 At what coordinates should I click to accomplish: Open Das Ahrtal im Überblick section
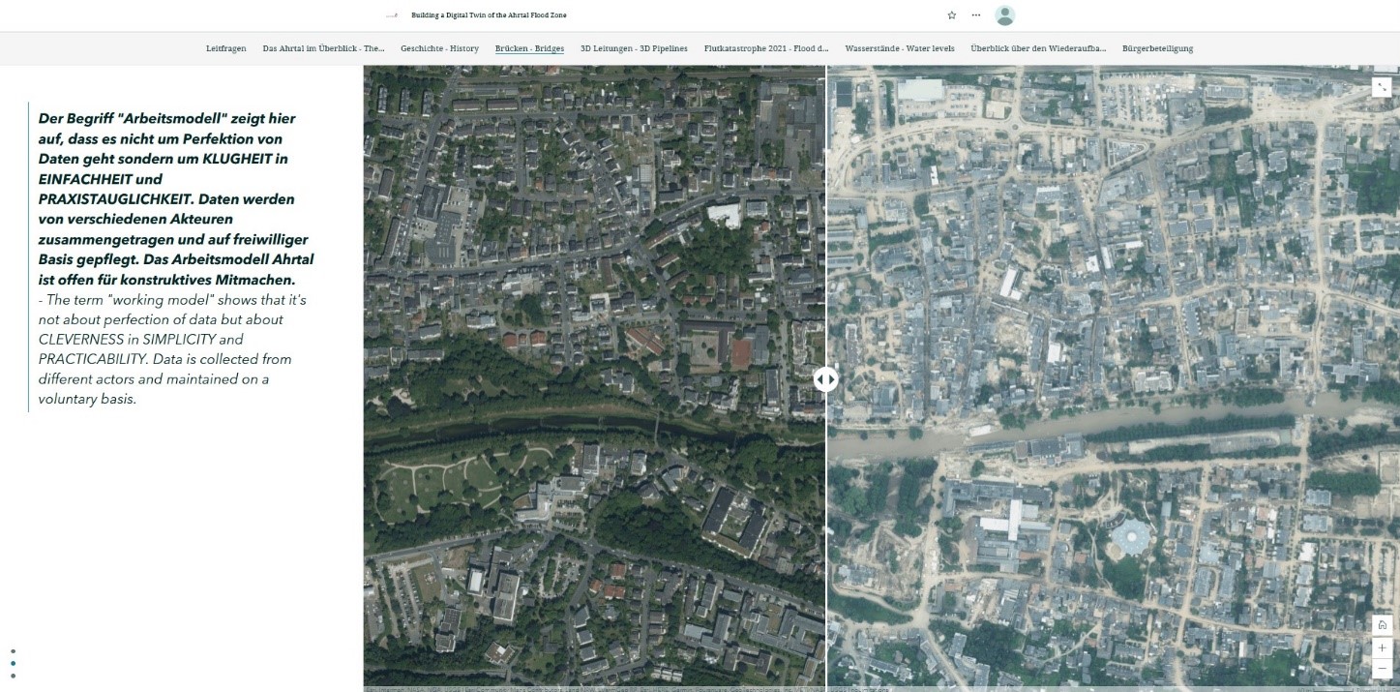[321, 47]
